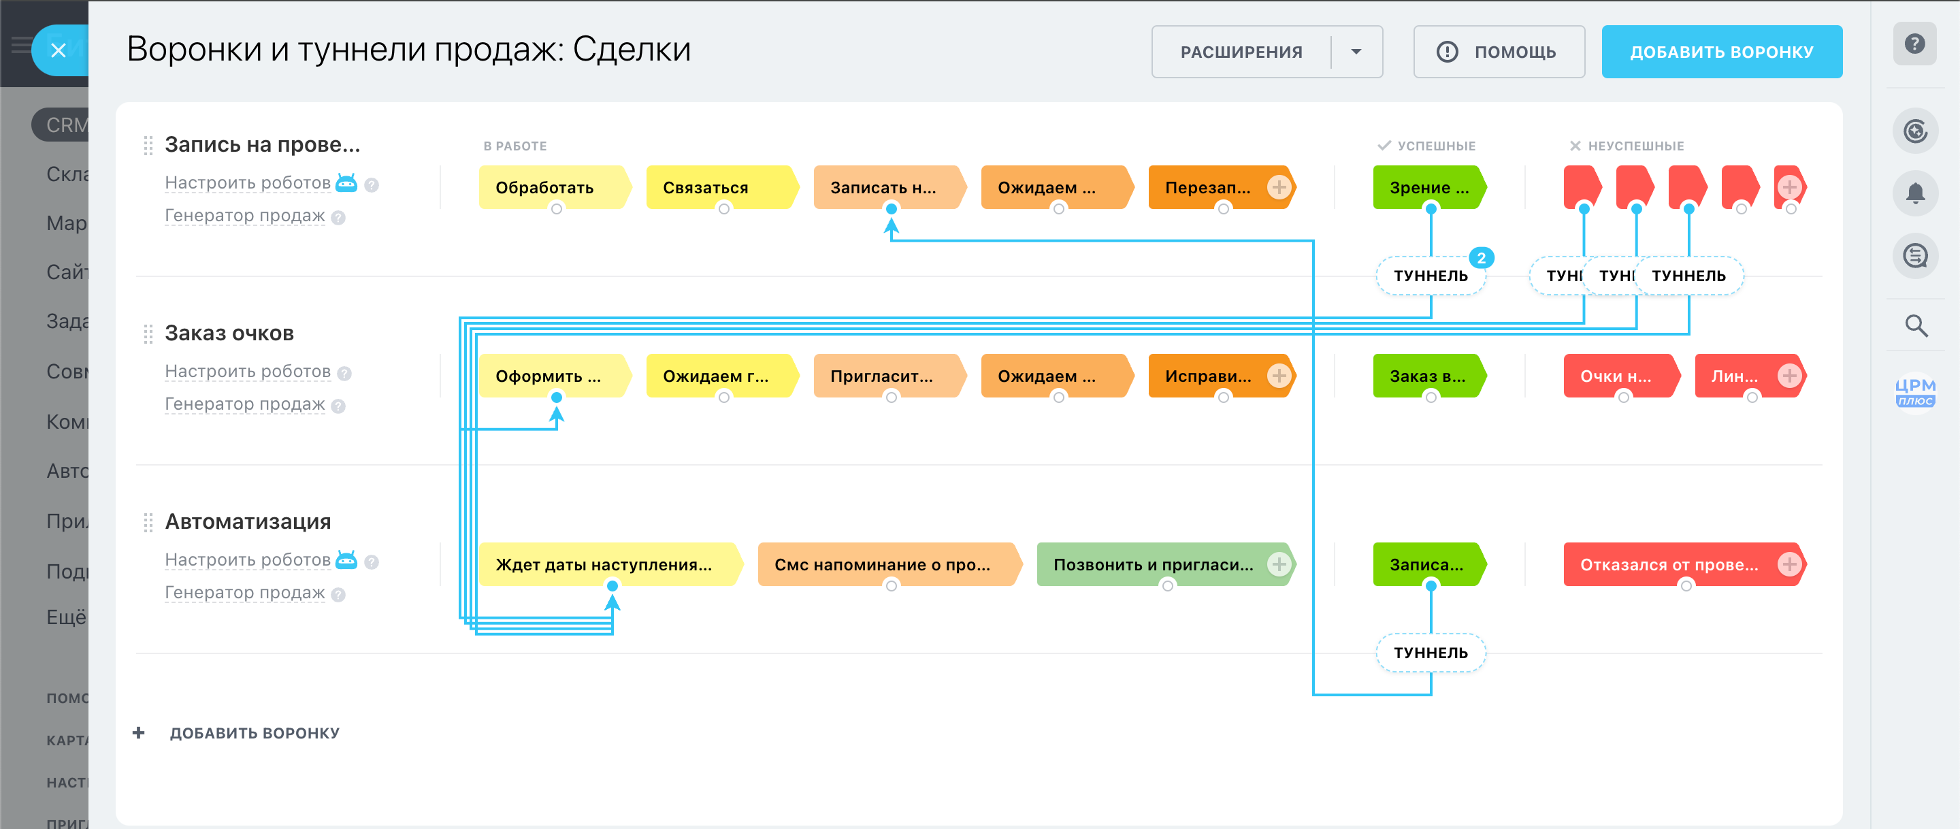Image resolution: width=1960 pixels, height=829 pixels.
Task: Click the connector dot under the Обработать stage
Action: (x=556, y=210)
